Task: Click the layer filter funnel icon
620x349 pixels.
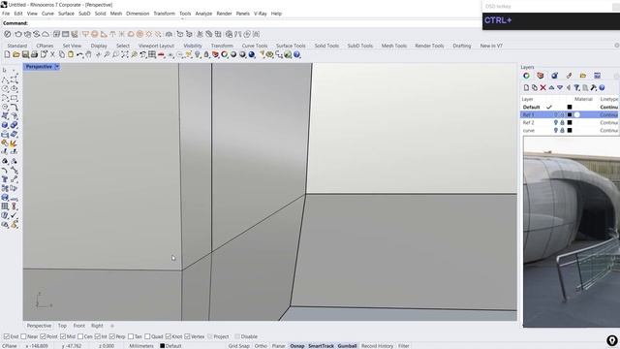Action: tap(577, 87)
